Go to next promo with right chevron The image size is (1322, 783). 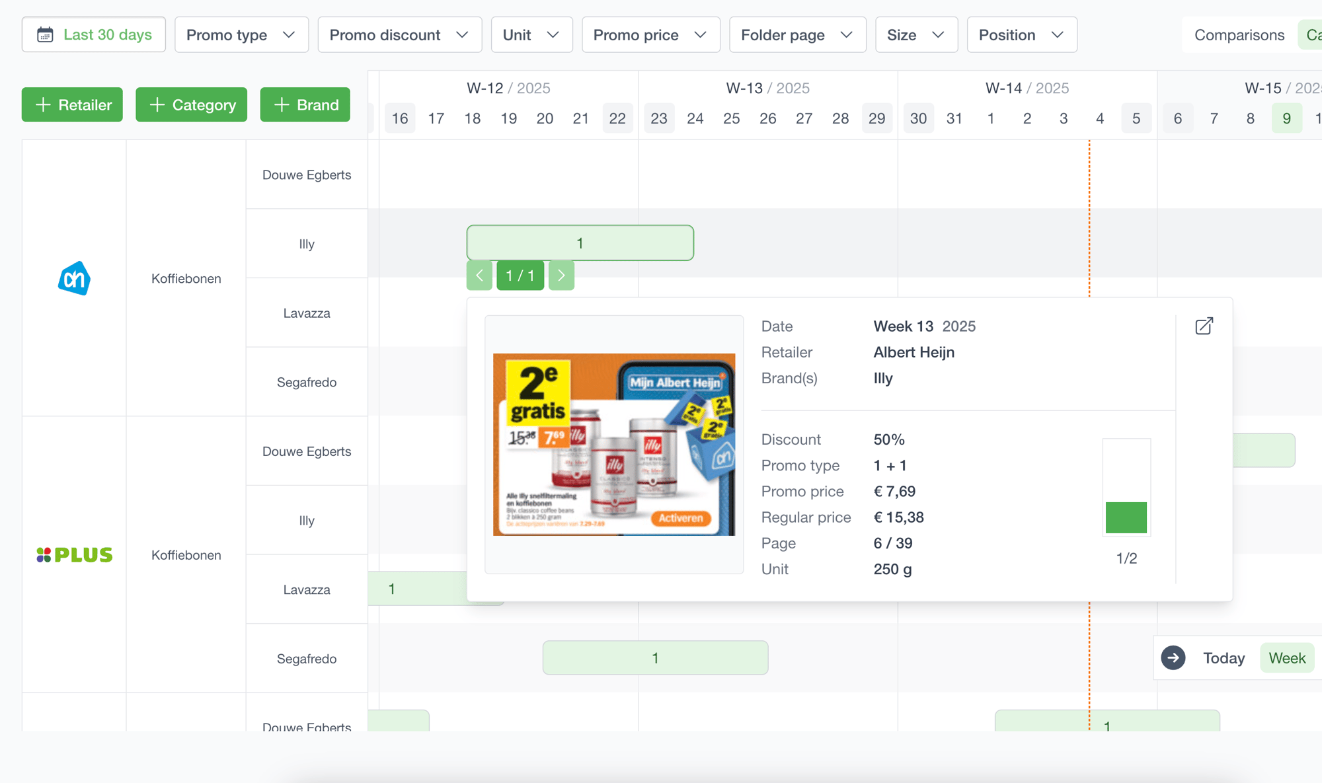pyautogui.click(x=561, y=276)
